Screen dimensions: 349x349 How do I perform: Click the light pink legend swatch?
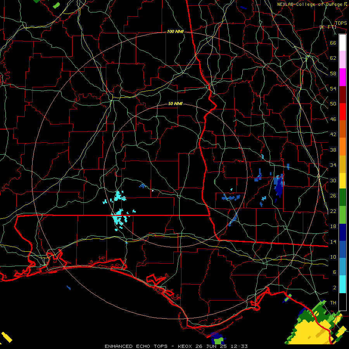pyautogui.click(x=342, y=60)
